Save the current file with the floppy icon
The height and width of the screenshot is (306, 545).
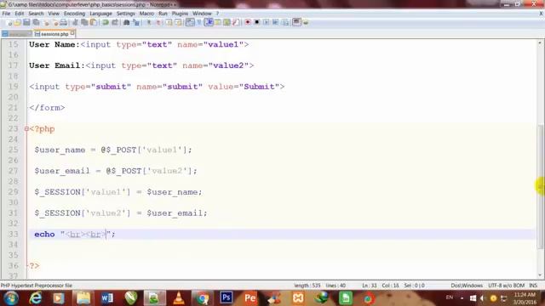[x=26, y=23]
